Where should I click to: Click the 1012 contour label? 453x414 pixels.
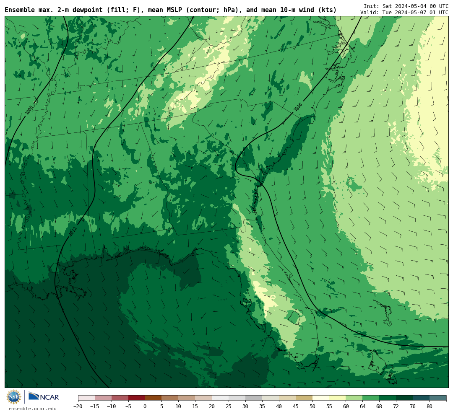[73, 231]
